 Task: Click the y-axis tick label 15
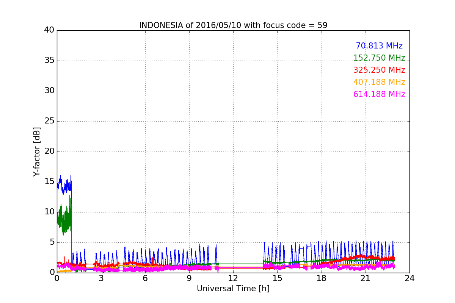[49, 181]
